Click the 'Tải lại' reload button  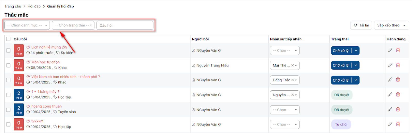click(361, 25)
